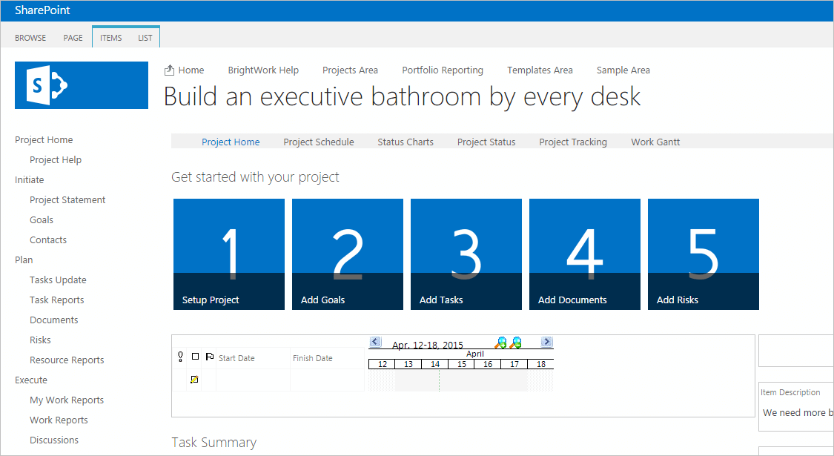The image size is (834, 456).
Task: Click the yellow edit item icon in Gantt row
Action: click(x=194, y=380)
